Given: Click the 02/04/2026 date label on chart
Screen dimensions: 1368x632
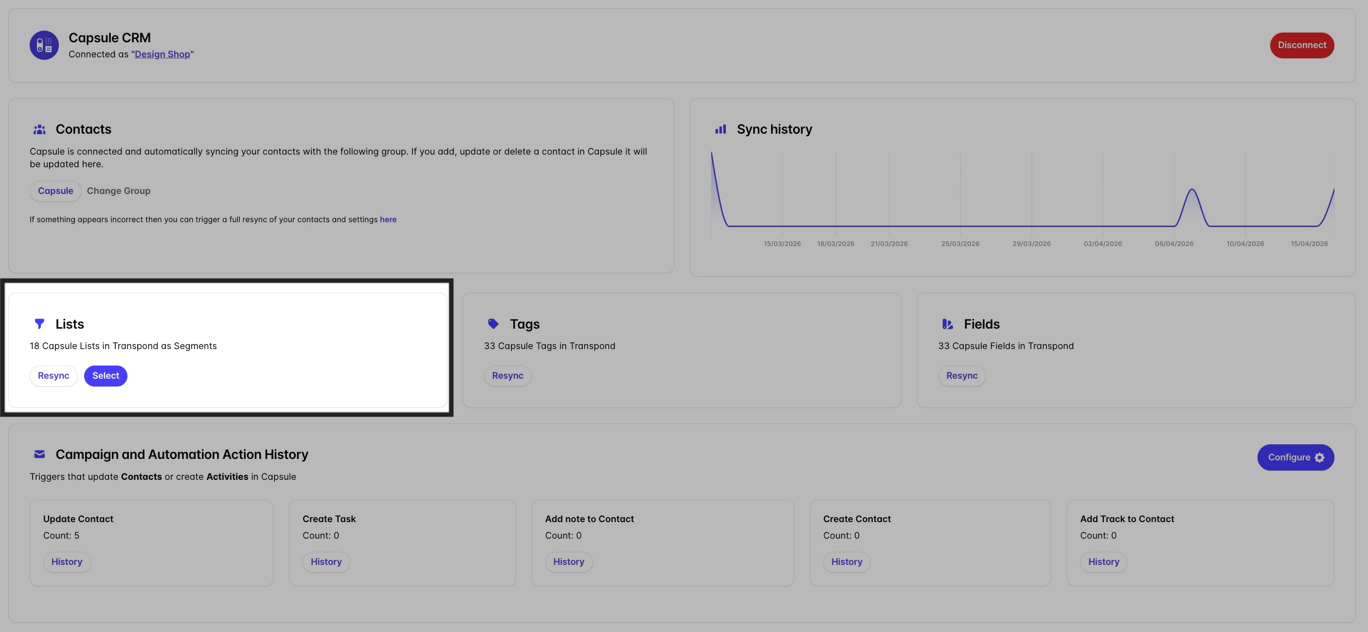Looking at the screenshot, I should click(1102, 244).
